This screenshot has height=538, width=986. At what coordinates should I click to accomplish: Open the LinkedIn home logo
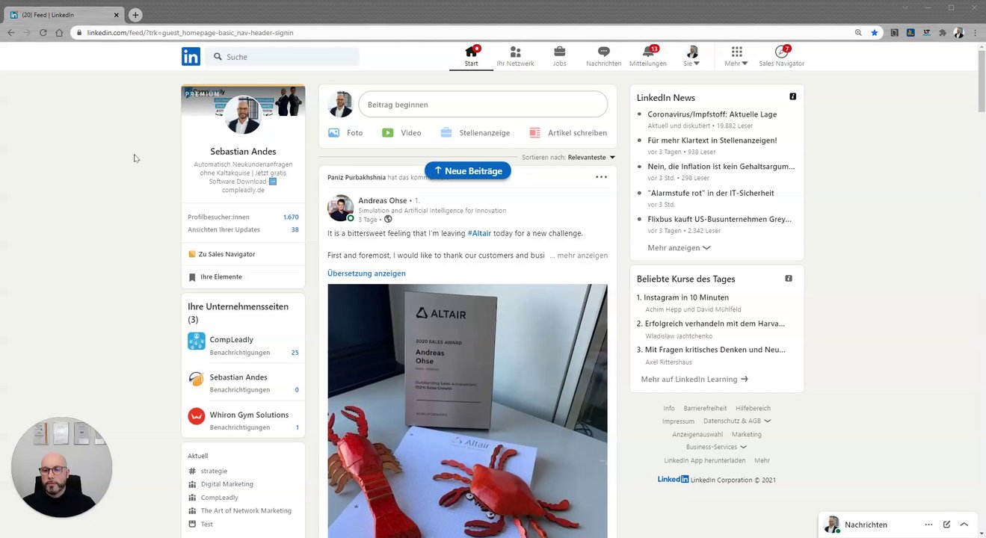coord(191,57)
